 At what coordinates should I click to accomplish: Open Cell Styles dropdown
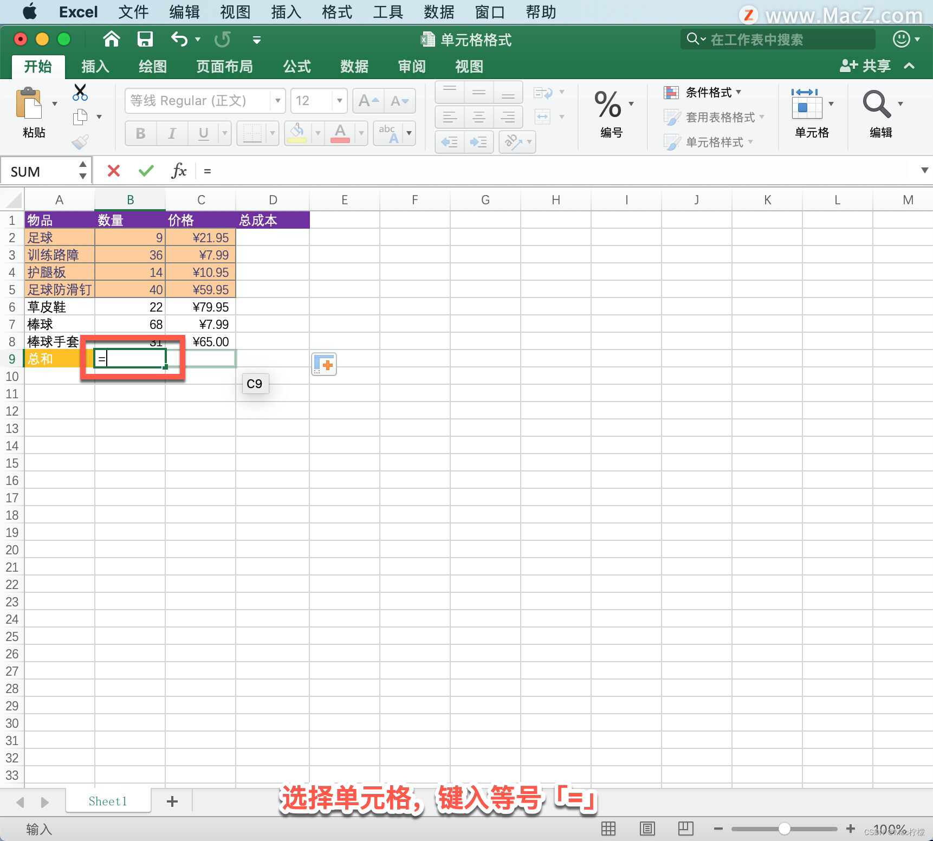[x=708, y=143]
